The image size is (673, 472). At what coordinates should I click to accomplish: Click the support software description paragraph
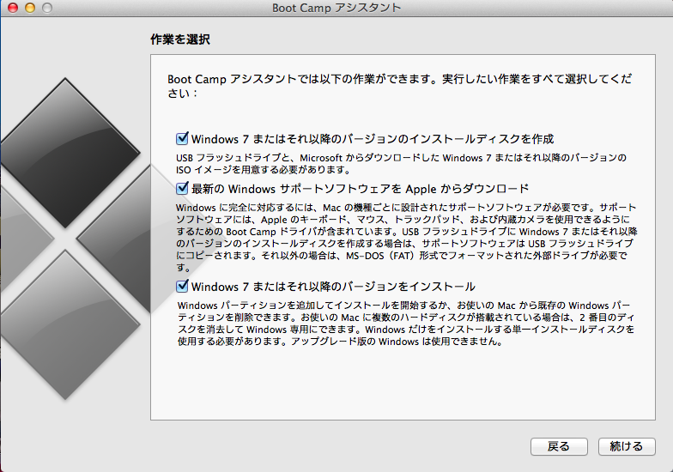407,237
